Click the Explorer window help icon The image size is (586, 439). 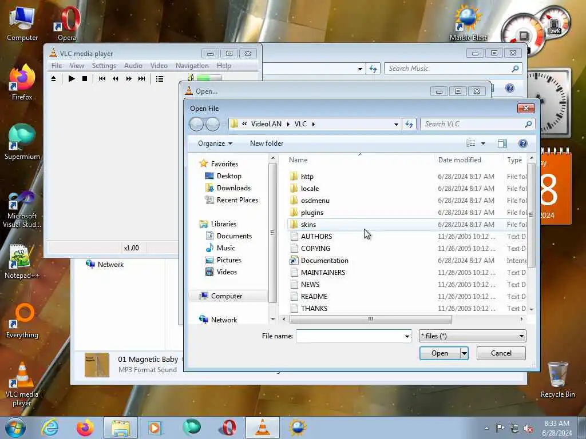pyautogui.click(x=510, y=88)
